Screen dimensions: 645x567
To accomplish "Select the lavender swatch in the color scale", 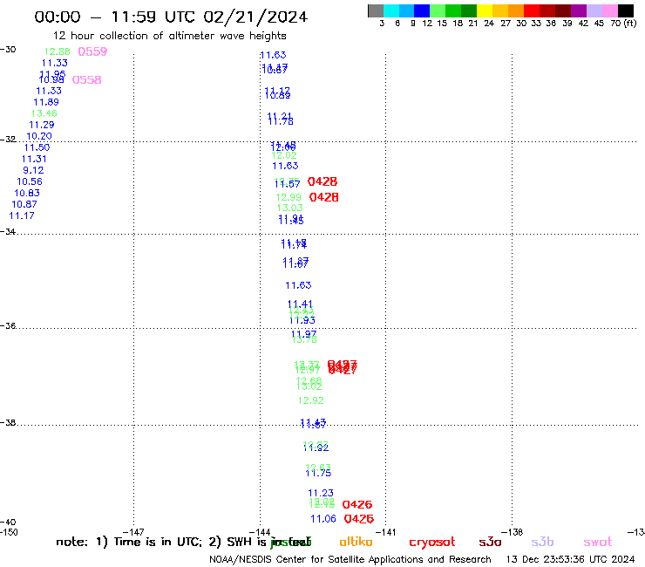I will tap(594, 10).
